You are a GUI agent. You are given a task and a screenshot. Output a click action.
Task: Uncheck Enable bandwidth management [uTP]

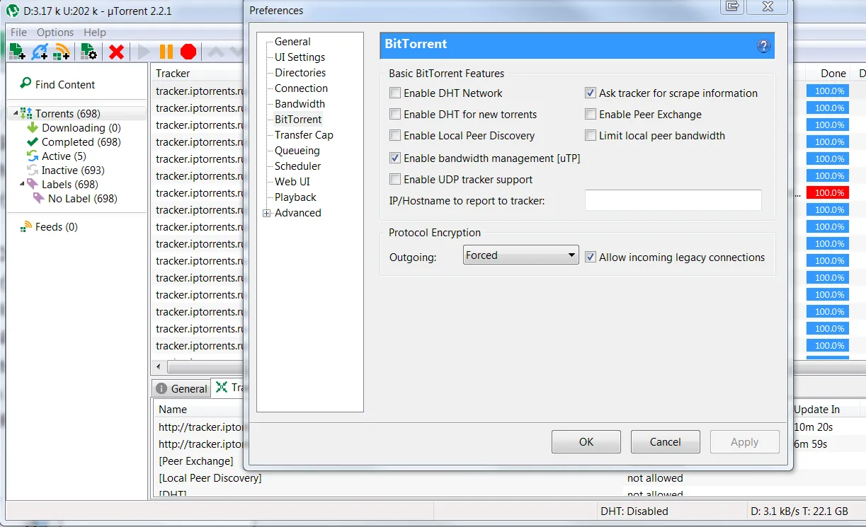click(395, 158)
